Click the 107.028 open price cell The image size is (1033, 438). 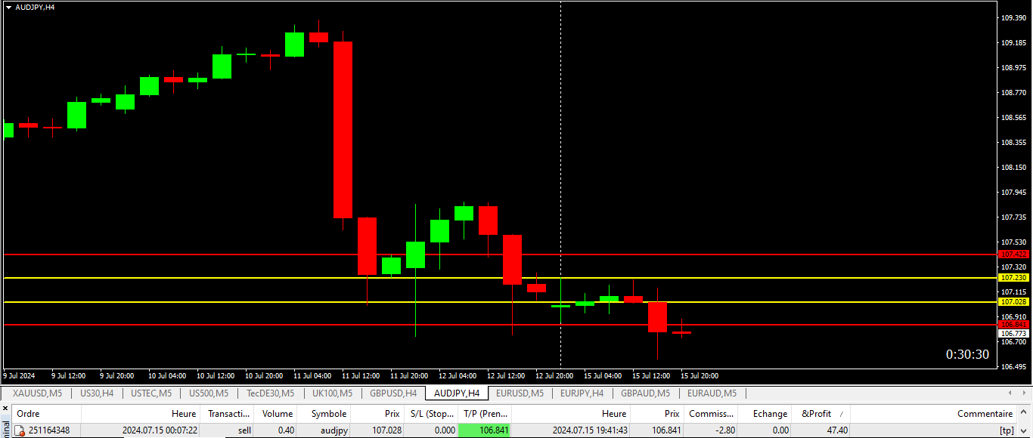(377, 430)
